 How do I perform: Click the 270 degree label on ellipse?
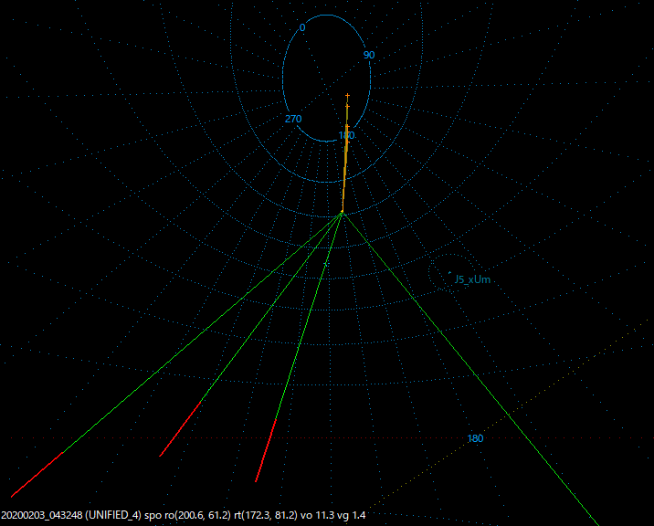293,119
